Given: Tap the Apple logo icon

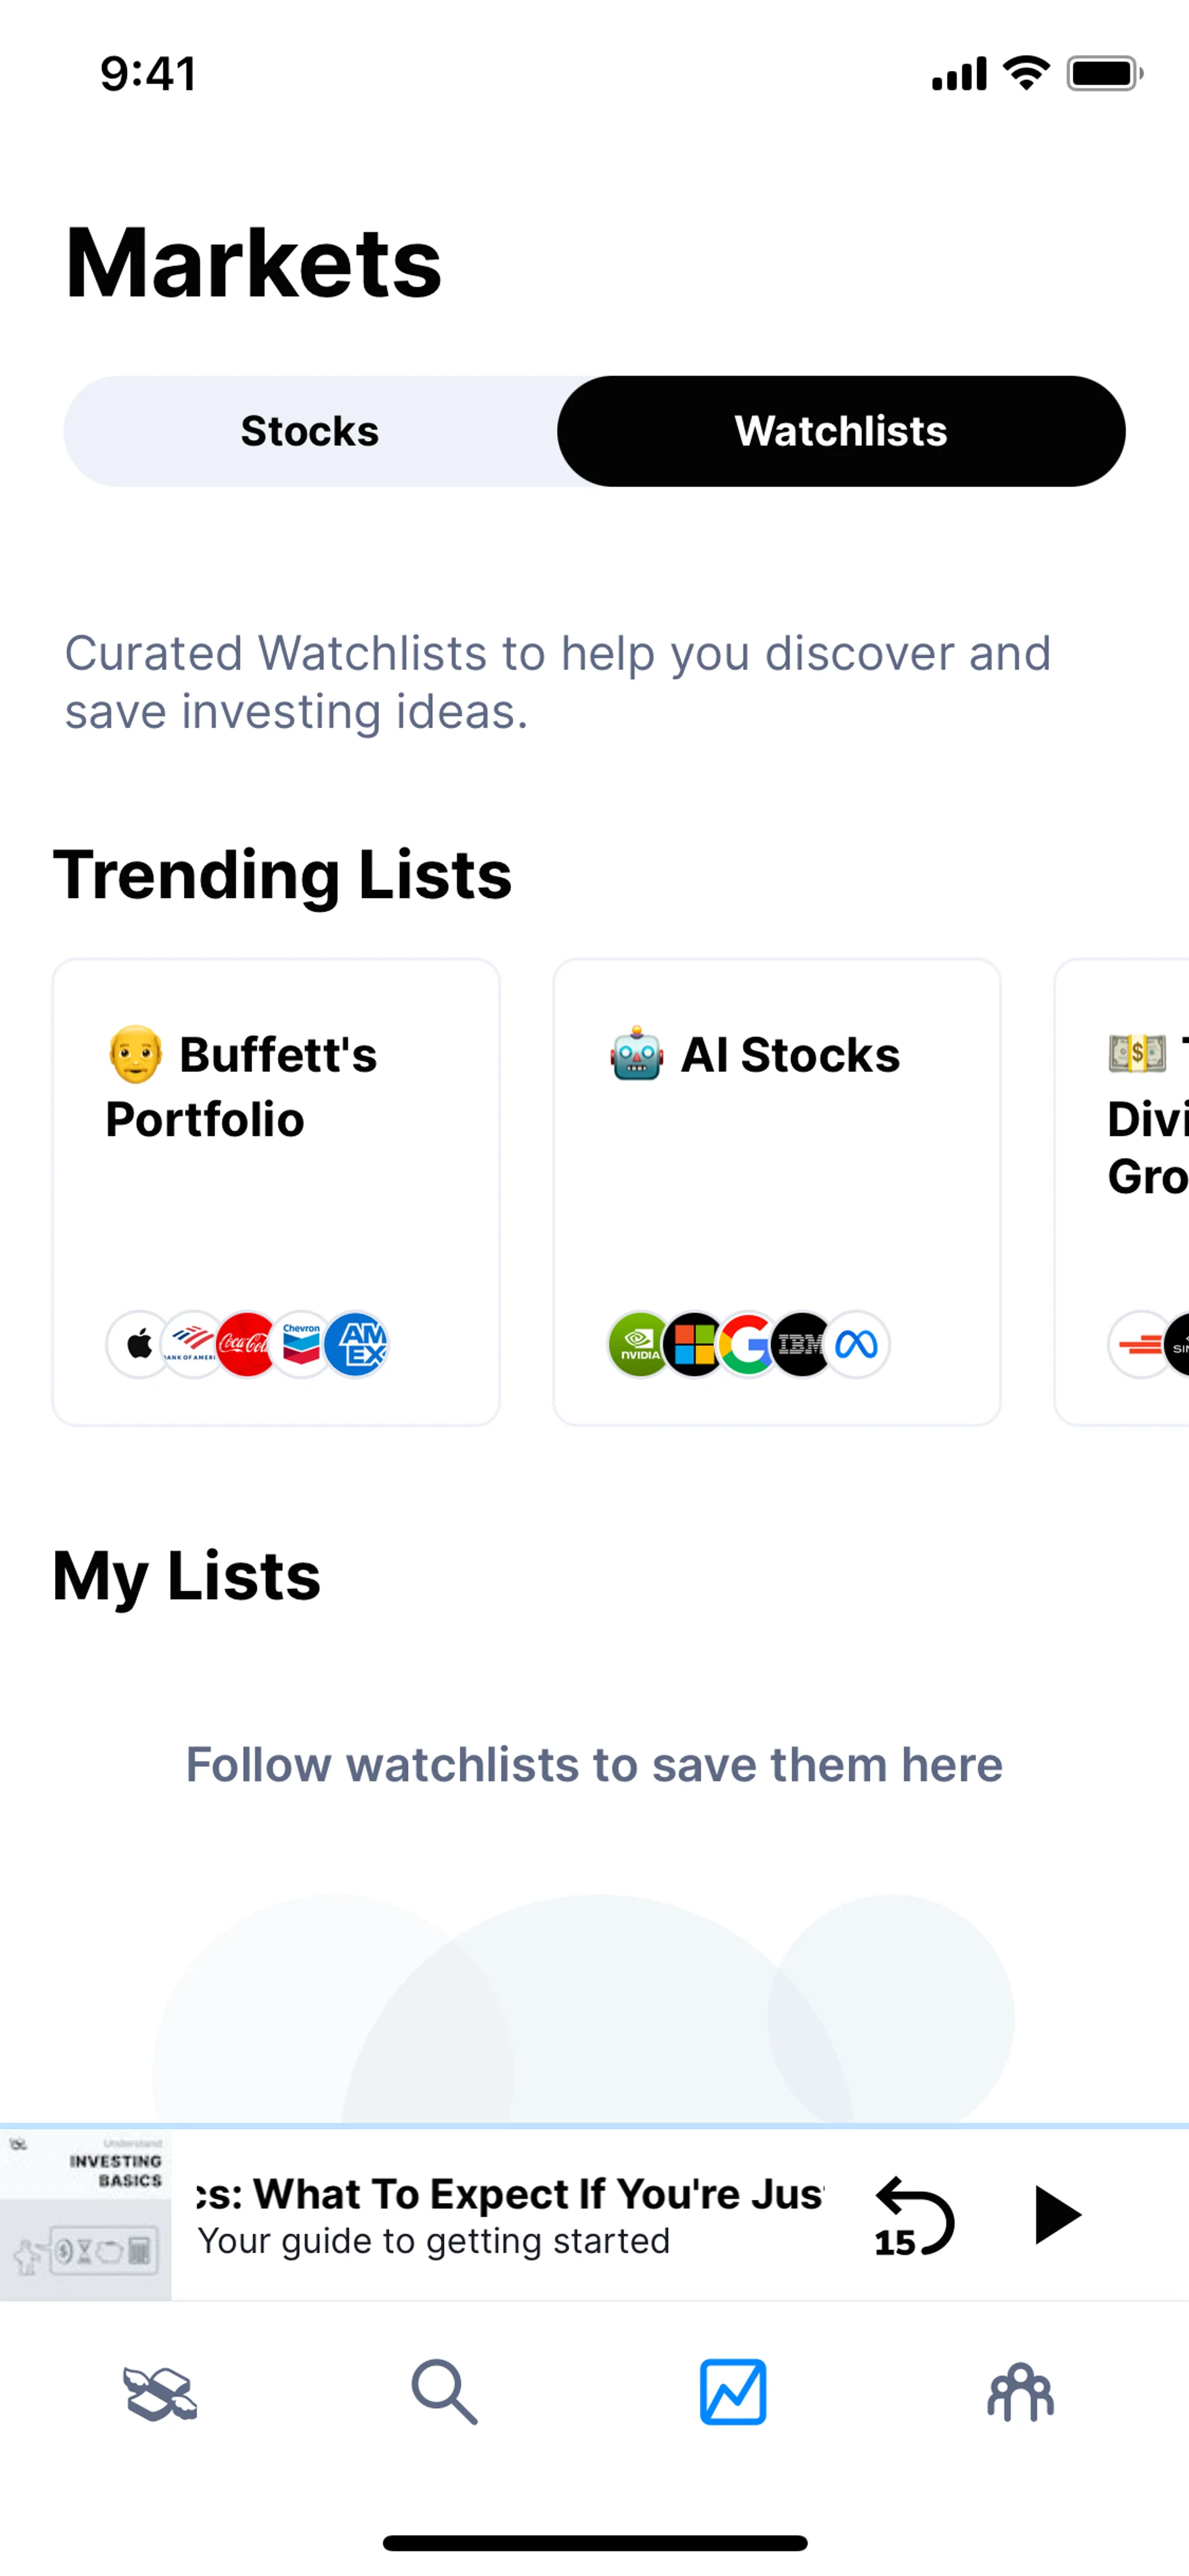Looking at the screenshot, I should pyautogui.click(x=139, y=1344).
